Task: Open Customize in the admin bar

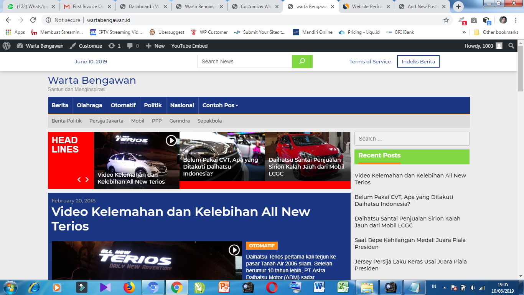Action: (86, 46)
